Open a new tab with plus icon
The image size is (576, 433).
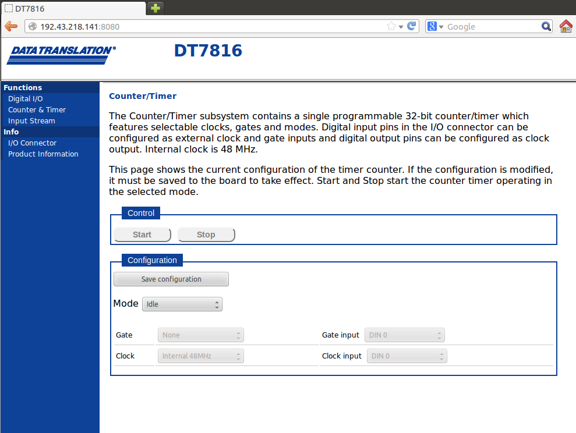coord(156,8)
